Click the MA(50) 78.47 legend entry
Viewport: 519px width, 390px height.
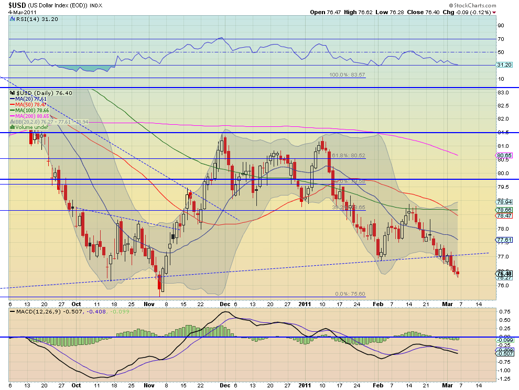[x=31, y=105]
